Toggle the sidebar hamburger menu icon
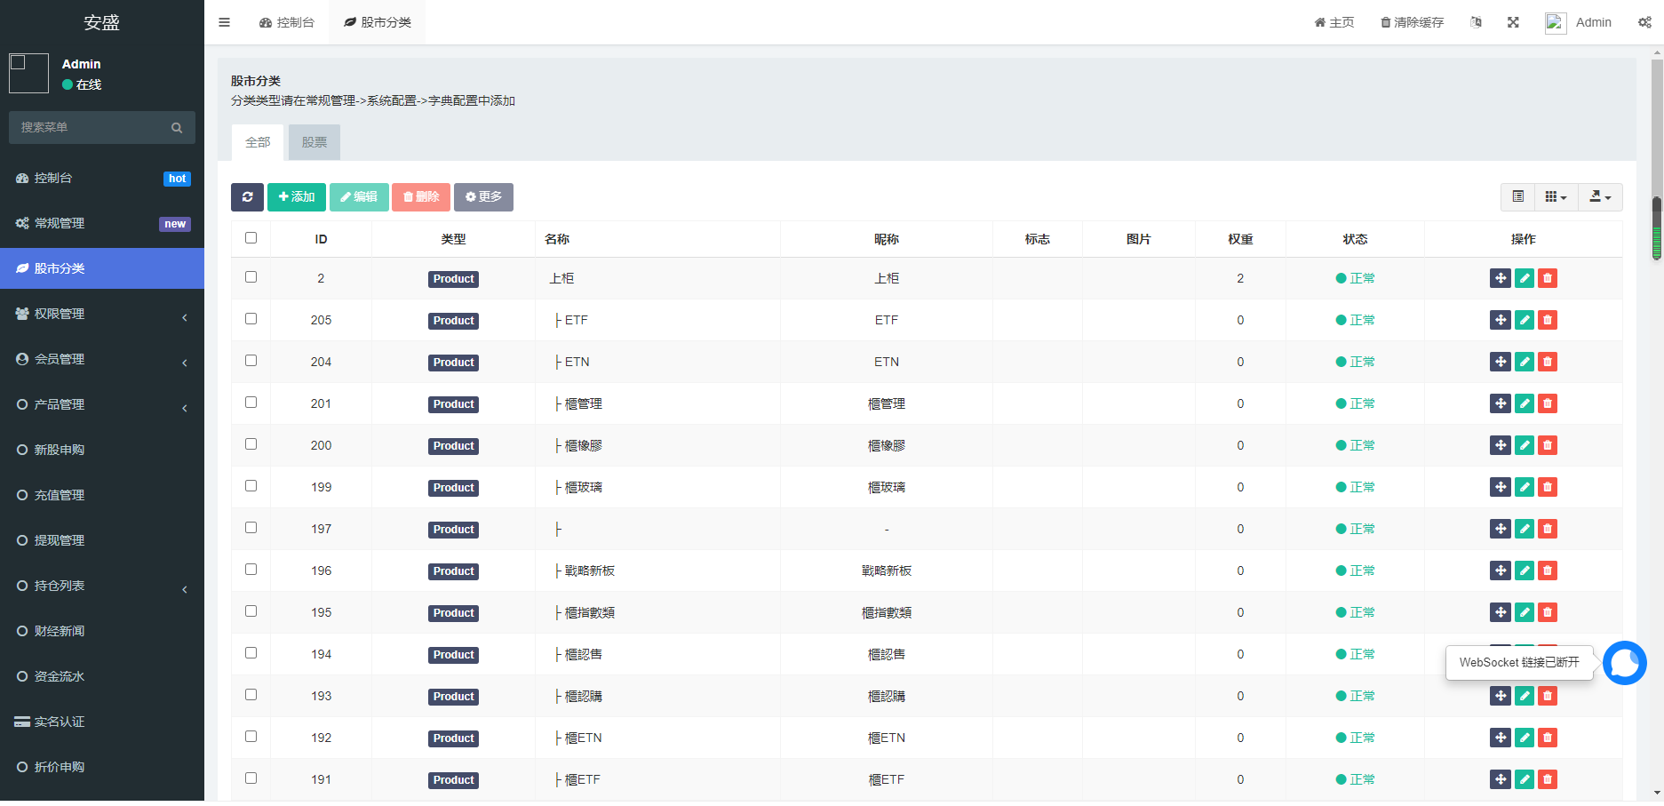Screen dimensions: 1664x806 click(224, 22)
